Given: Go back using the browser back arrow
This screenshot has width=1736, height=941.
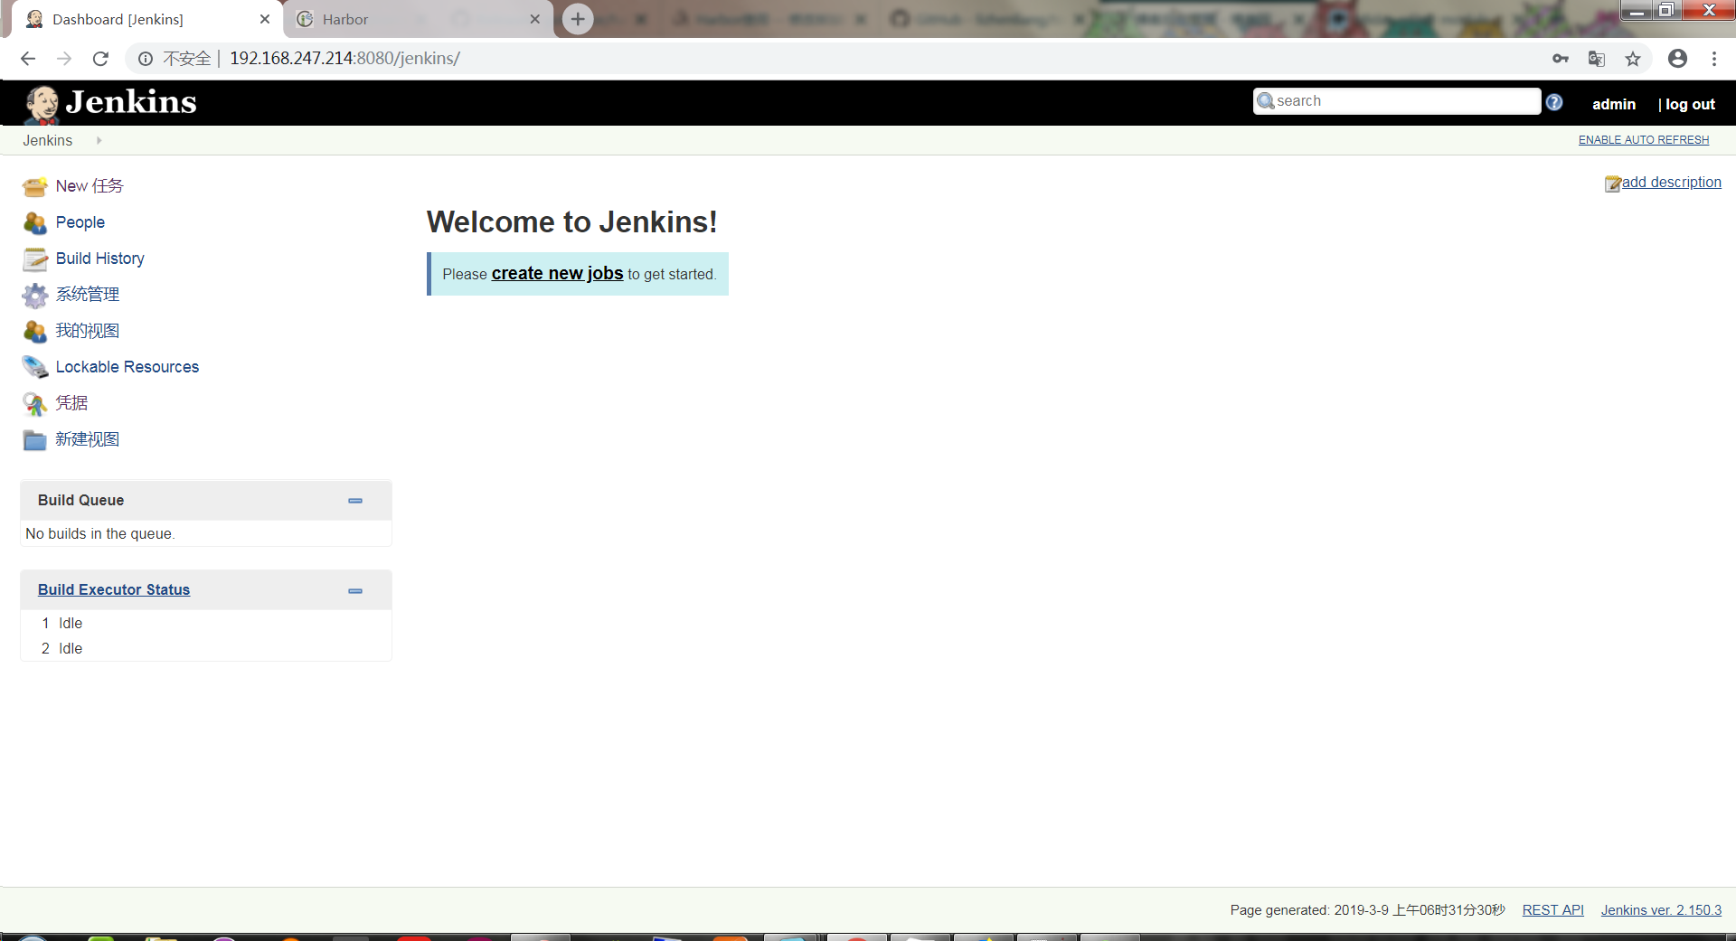Looking at the screenshot, I should coord(28,59).
